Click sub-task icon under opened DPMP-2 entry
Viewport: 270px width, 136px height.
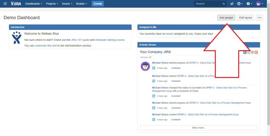click(x=154, y=81)
